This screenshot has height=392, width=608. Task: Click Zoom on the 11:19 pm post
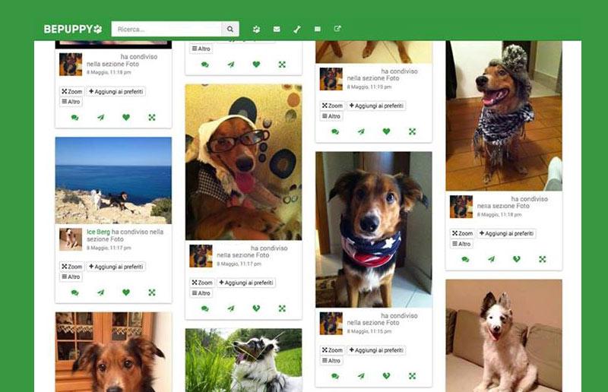pyautogui.click(x=333, y=106)
